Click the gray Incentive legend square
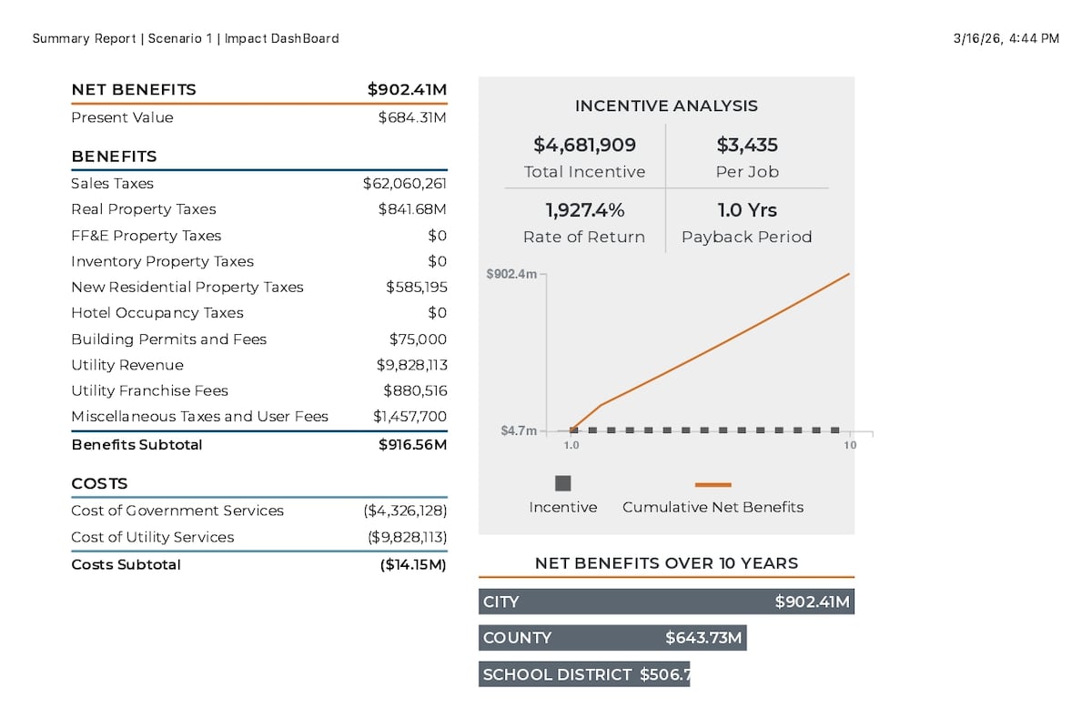This screenshot has height=728, width=1092. click(563, 483)
